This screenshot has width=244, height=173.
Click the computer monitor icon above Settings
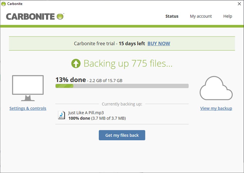coord(27,88)
